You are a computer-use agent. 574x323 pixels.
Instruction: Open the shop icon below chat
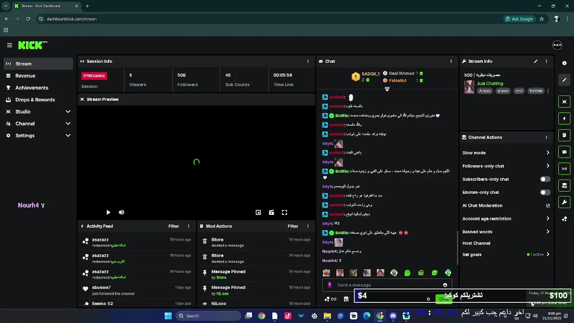click(346, 299)
